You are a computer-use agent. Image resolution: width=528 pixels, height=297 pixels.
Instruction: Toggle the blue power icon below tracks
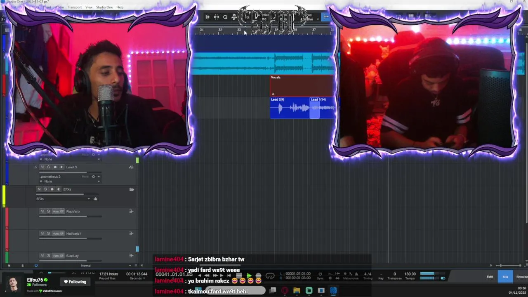(x=36, y=266)
